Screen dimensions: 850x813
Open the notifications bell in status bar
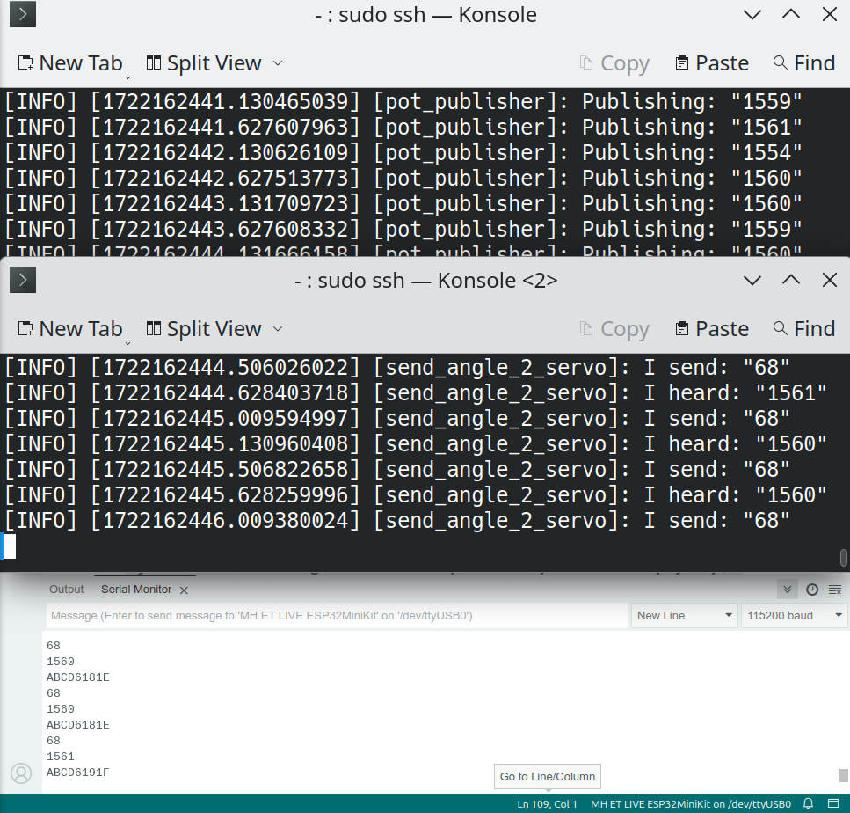pyautogui.click(x=809, y=803)
